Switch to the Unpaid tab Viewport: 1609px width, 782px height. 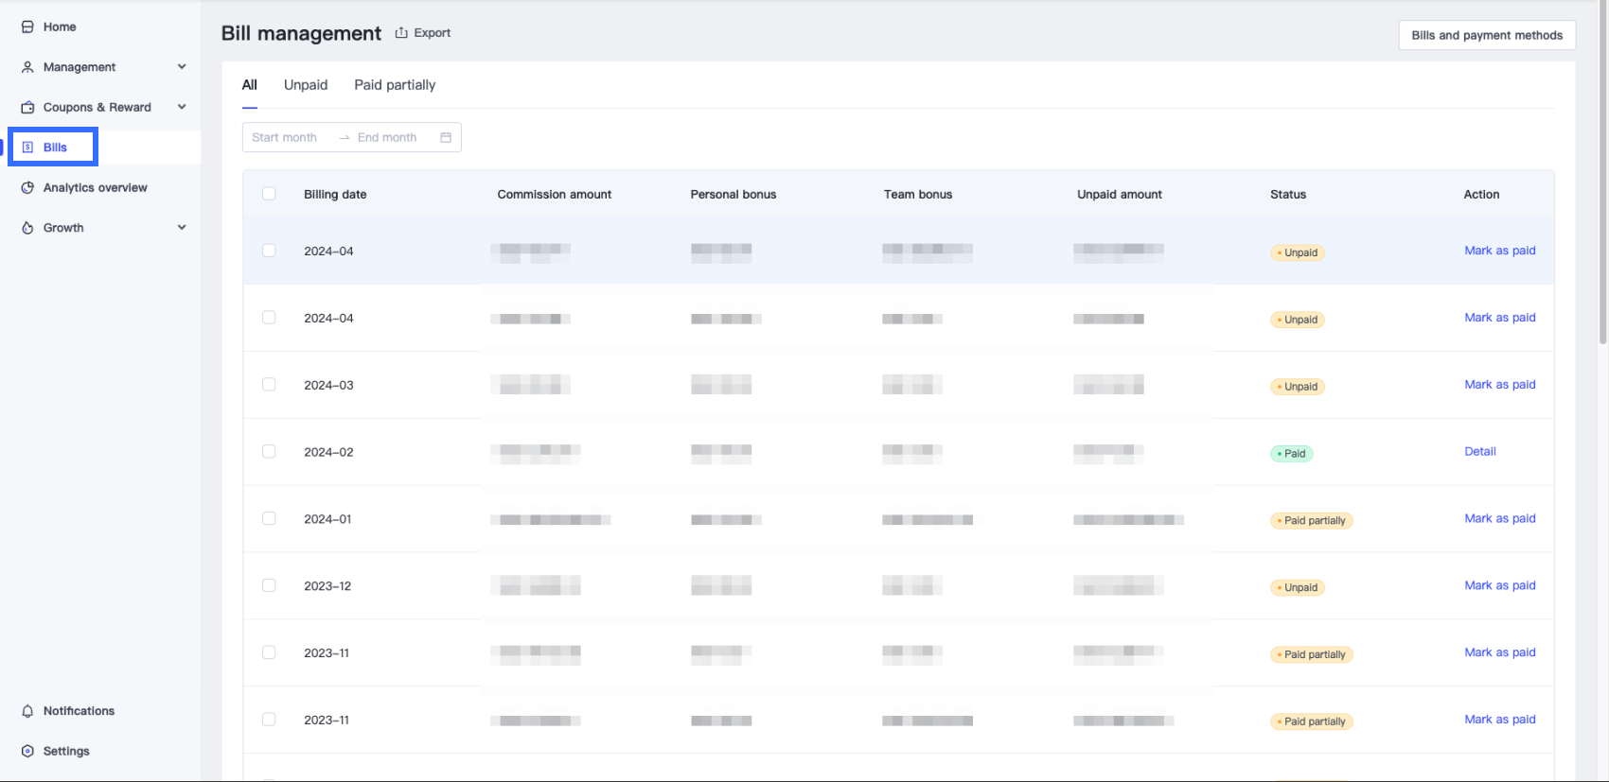306,85
